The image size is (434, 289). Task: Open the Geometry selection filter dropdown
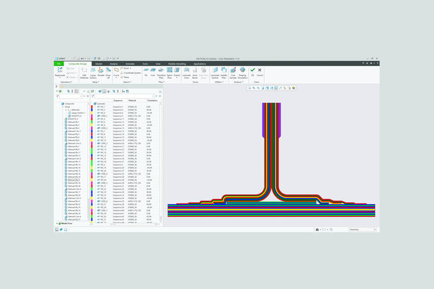375,229
